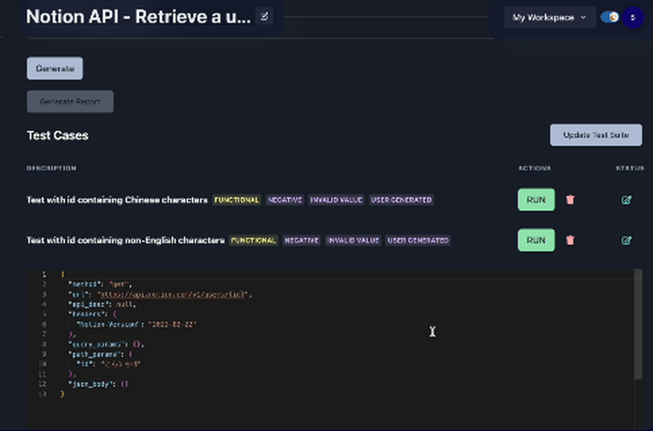Delete the non-English characters test case
The height and width of the screenshot is (431, 653).
coord(570,240)
